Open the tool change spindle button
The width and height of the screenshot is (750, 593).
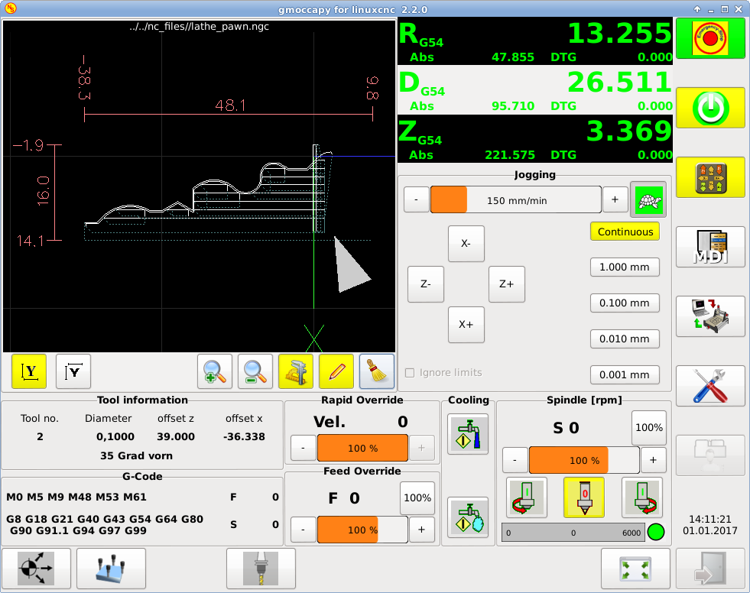[x=261, y=569]
